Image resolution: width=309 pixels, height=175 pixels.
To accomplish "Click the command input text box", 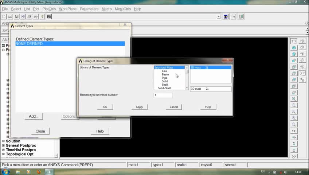I will 134,17.
